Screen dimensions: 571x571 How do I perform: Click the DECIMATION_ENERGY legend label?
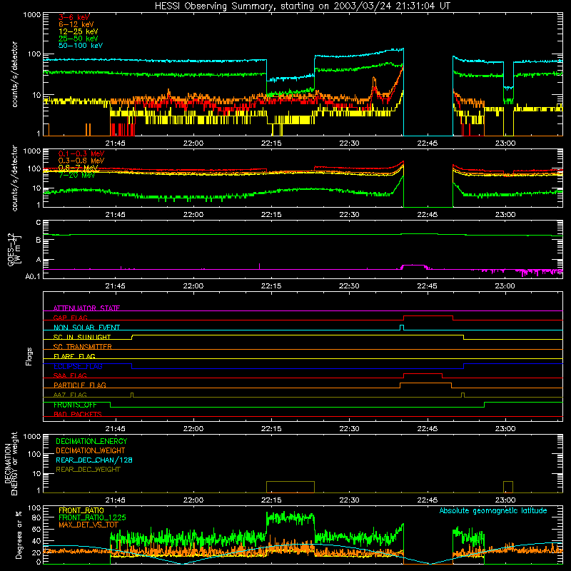coord(91,441)
